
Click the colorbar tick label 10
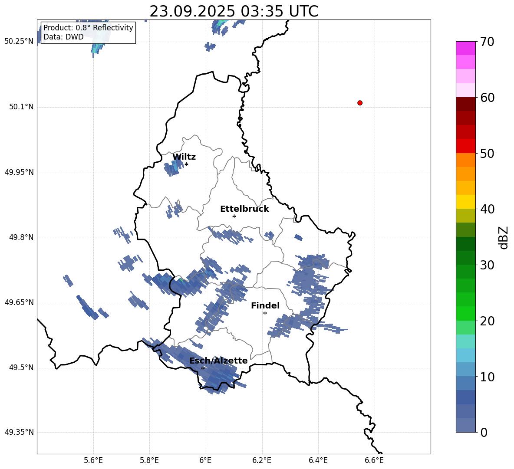pos(487,377)
